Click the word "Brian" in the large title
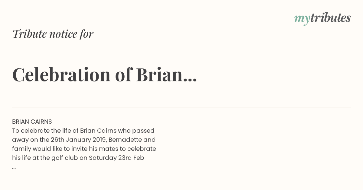This screenshot has height=190, width=363. [x=159, y=74]
